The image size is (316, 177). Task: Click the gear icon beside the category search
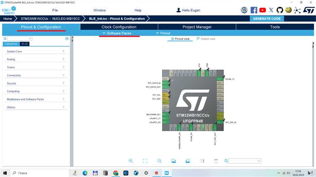[x=67, y=39]
